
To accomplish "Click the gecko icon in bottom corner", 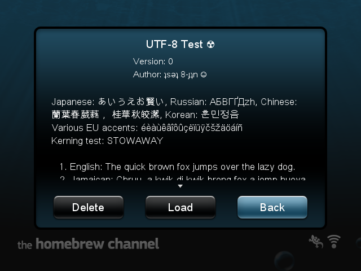I will [316, 242].
